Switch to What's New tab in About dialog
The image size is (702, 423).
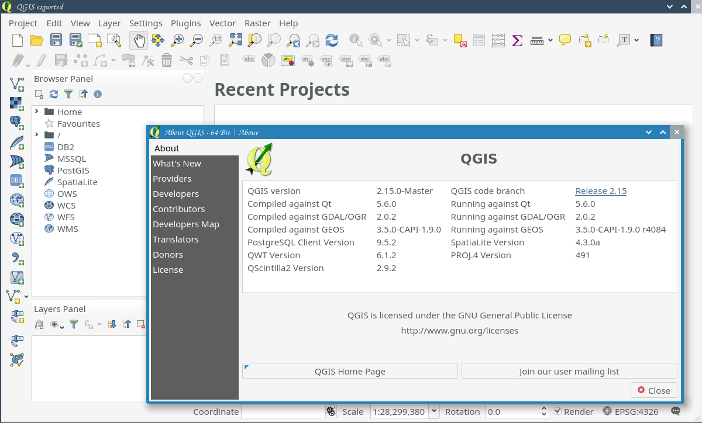[x=194, y=164]
